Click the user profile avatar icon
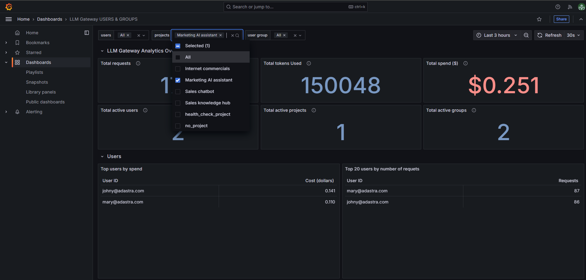Image resolution: width=586 pixels, height=280 pixels. (581, 6)
